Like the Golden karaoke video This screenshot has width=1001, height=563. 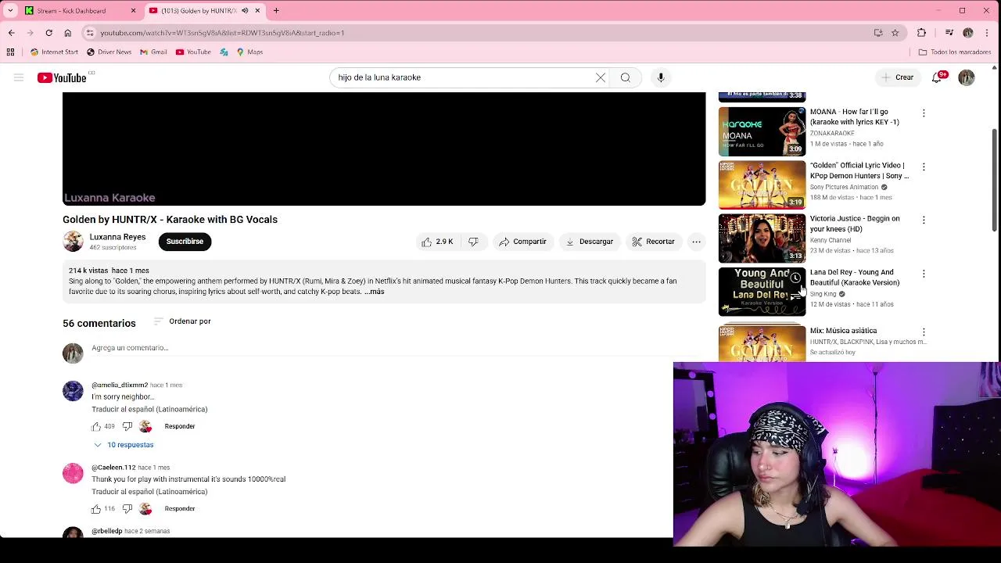438,242
